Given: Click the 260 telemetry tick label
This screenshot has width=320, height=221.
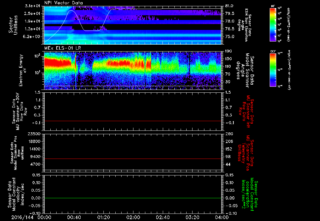Looking at the screenshot, I should click(x=228, y=134).
